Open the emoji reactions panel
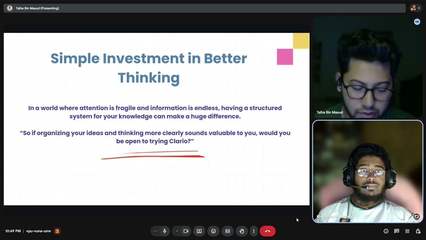Image resolution: width=426 pixels, height=240 pixels. 213,231
